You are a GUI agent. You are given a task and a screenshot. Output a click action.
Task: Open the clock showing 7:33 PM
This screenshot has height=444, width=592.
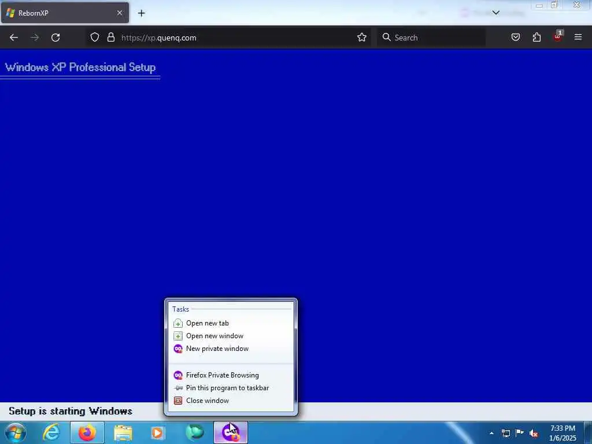tap(563, 433)
